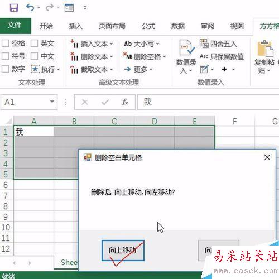Click the 删除文本 icon
The height and width of the screenshot is (279, 279).
tap(74, 56)
